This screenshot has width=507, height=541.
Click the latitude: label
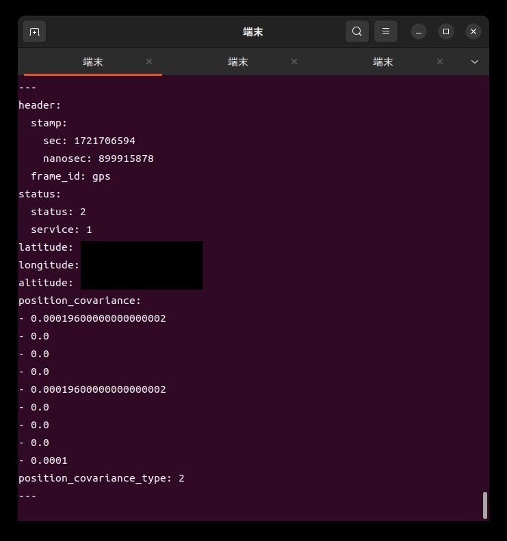pyautogui.click(x=46, y=247)
